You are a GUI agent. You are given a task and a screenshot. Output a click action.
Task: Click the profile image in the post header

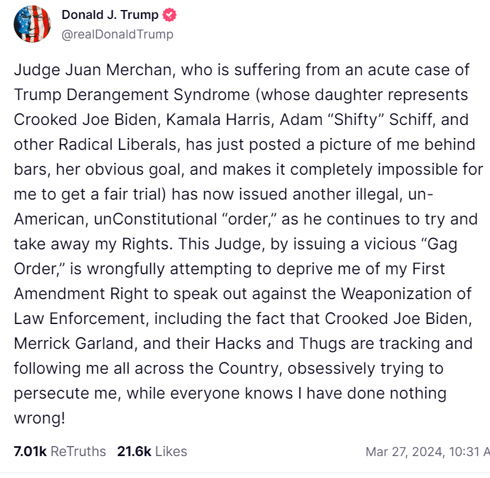coord(33,25)
